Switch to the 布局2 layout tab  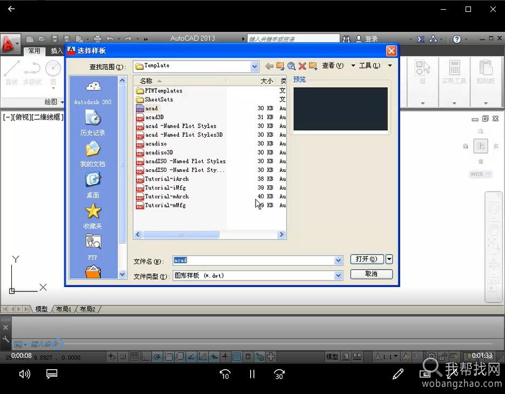pyautogui.click(x=87, y=309)
